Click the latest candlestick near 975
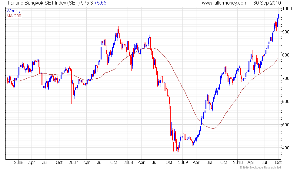Screen dimensions: 297x170 (278, 16)
